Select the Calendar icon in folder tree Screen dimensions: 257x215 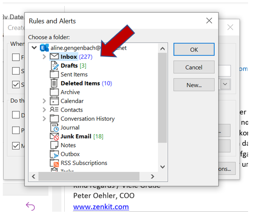click(x=54, y=101)
